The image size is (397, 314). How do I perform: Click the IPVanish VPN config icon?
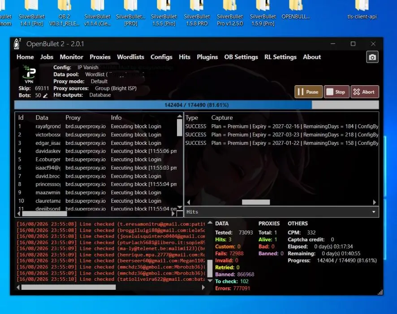pos(29,74)
